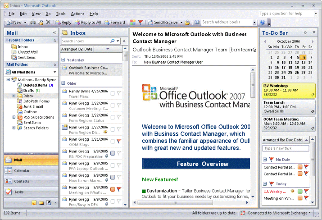Click the Move to Folder toolbar icon
This screenshot has height=220, width=322.
tap(41, 22)
